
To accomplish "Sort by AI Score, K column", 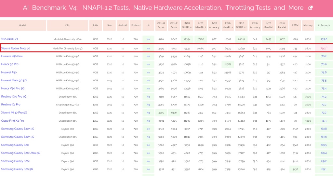I will pyautogui.click(x=324, y=25).
